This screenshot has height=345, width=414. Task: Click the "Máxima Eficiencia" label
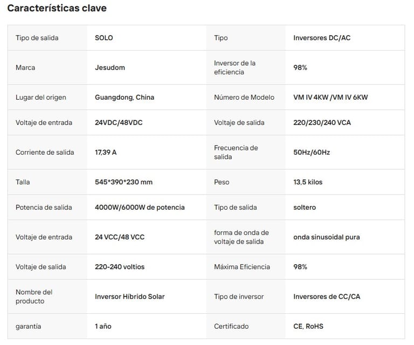point(242,266)
